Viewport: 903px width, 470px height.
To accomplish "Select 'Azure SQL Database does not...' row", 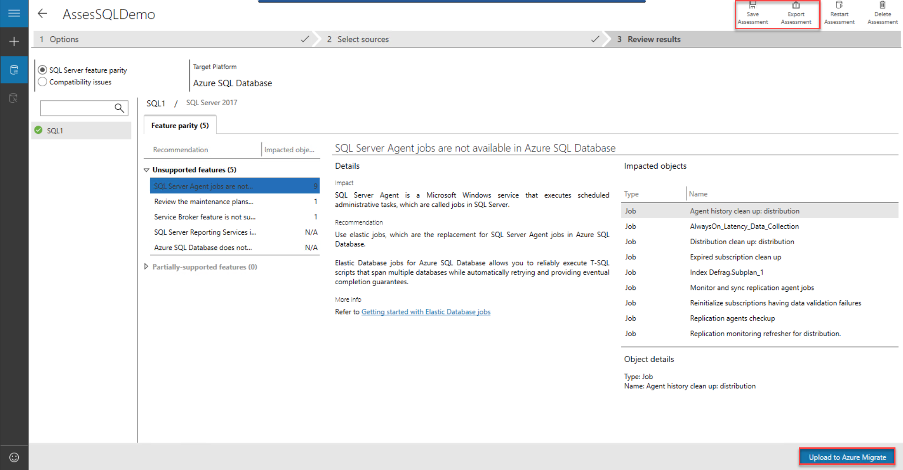I will 235,247.
